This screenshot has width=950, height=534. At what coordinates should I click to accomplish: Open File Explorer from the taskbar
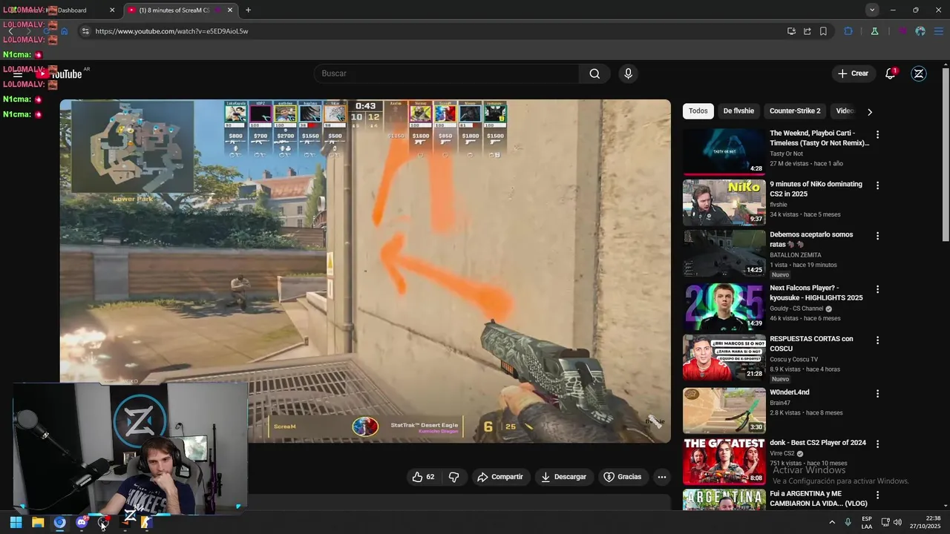click(x=38, y=522)
